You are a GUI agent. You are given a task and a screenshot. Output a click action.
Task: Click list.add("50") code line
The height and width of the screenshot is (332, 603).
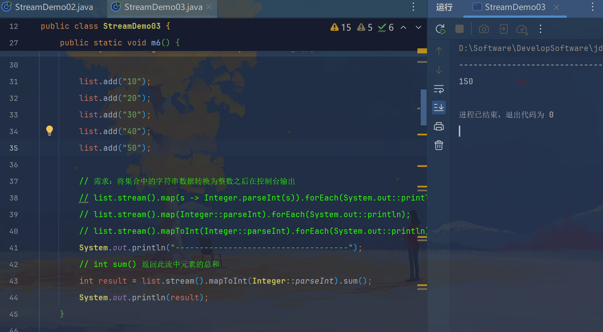(115, 148)
